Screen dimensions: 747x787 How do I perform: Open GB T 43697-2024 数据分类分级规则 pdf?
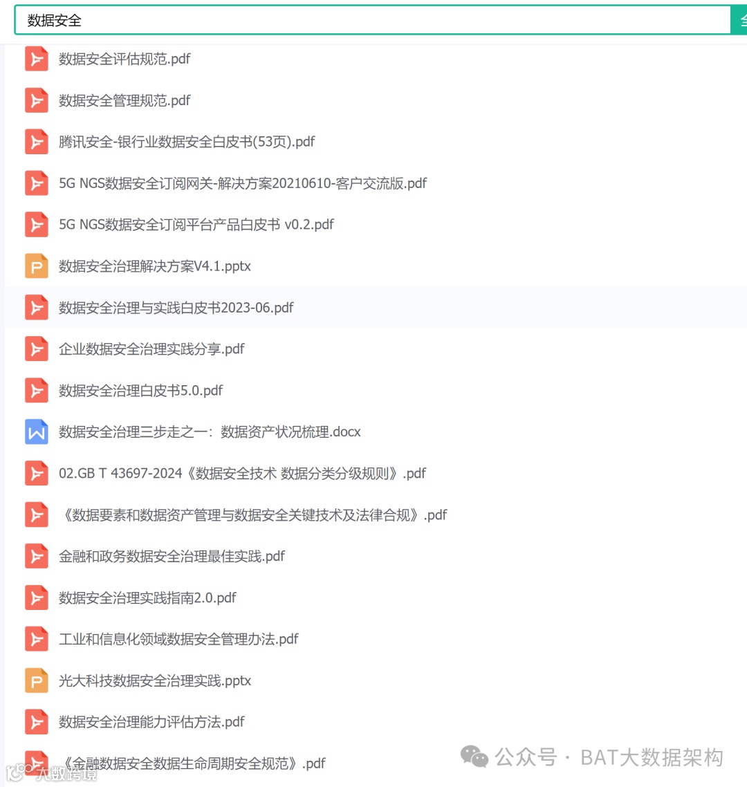(243, 473)
